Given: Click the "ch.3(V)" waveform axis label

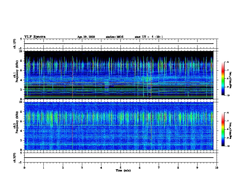Looking at the screenshot, I should click(14, 158).
